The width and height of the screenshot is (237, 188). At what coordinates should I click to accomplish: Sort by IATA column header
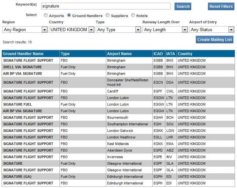click(x=170, y=54)
